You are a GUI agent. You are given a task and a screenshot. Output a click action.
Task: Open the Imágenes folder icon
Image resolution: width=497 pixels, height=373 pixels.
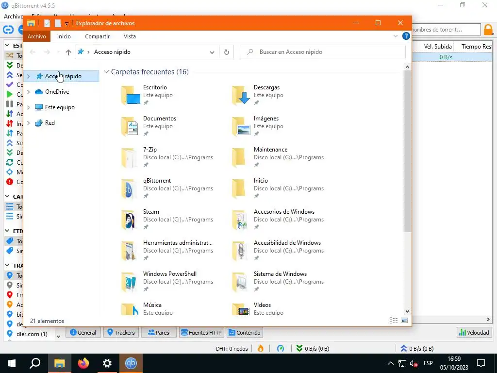241,126
